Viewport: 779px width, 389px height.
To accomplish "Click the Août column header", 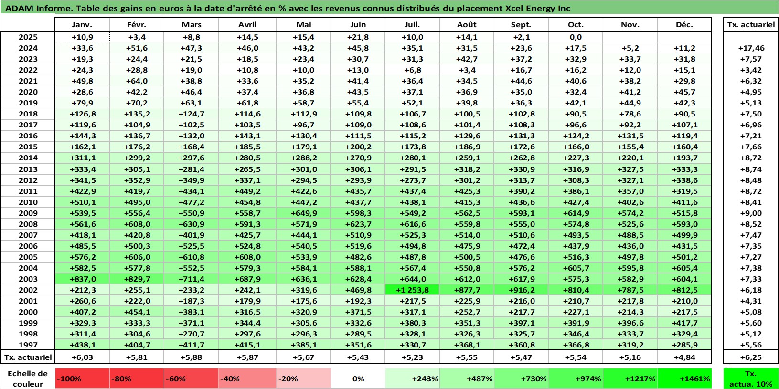I will 467,24.
